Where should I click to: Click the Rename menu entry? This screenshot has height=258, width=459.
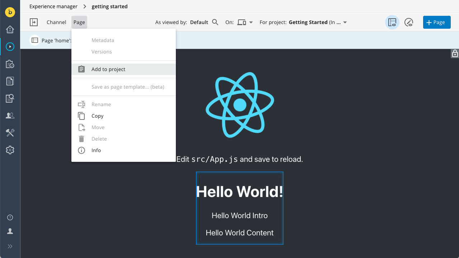coord(123,104)
